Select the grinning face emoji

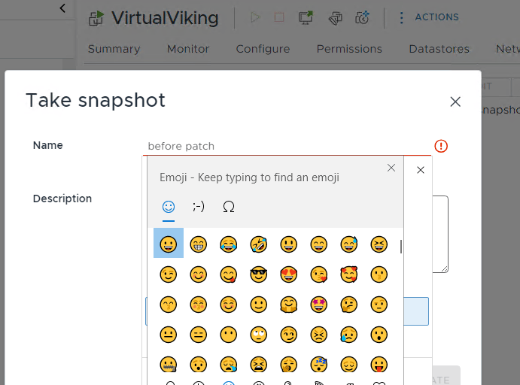point(169,244)
